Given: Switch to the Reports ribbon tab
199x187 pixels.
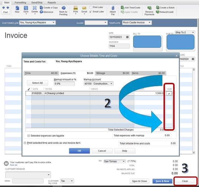Looking at the screenshot, I should (x=52, y=3).
